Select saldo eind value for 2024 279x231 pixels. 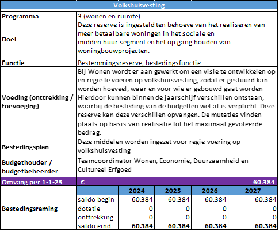tap(142, 226)
